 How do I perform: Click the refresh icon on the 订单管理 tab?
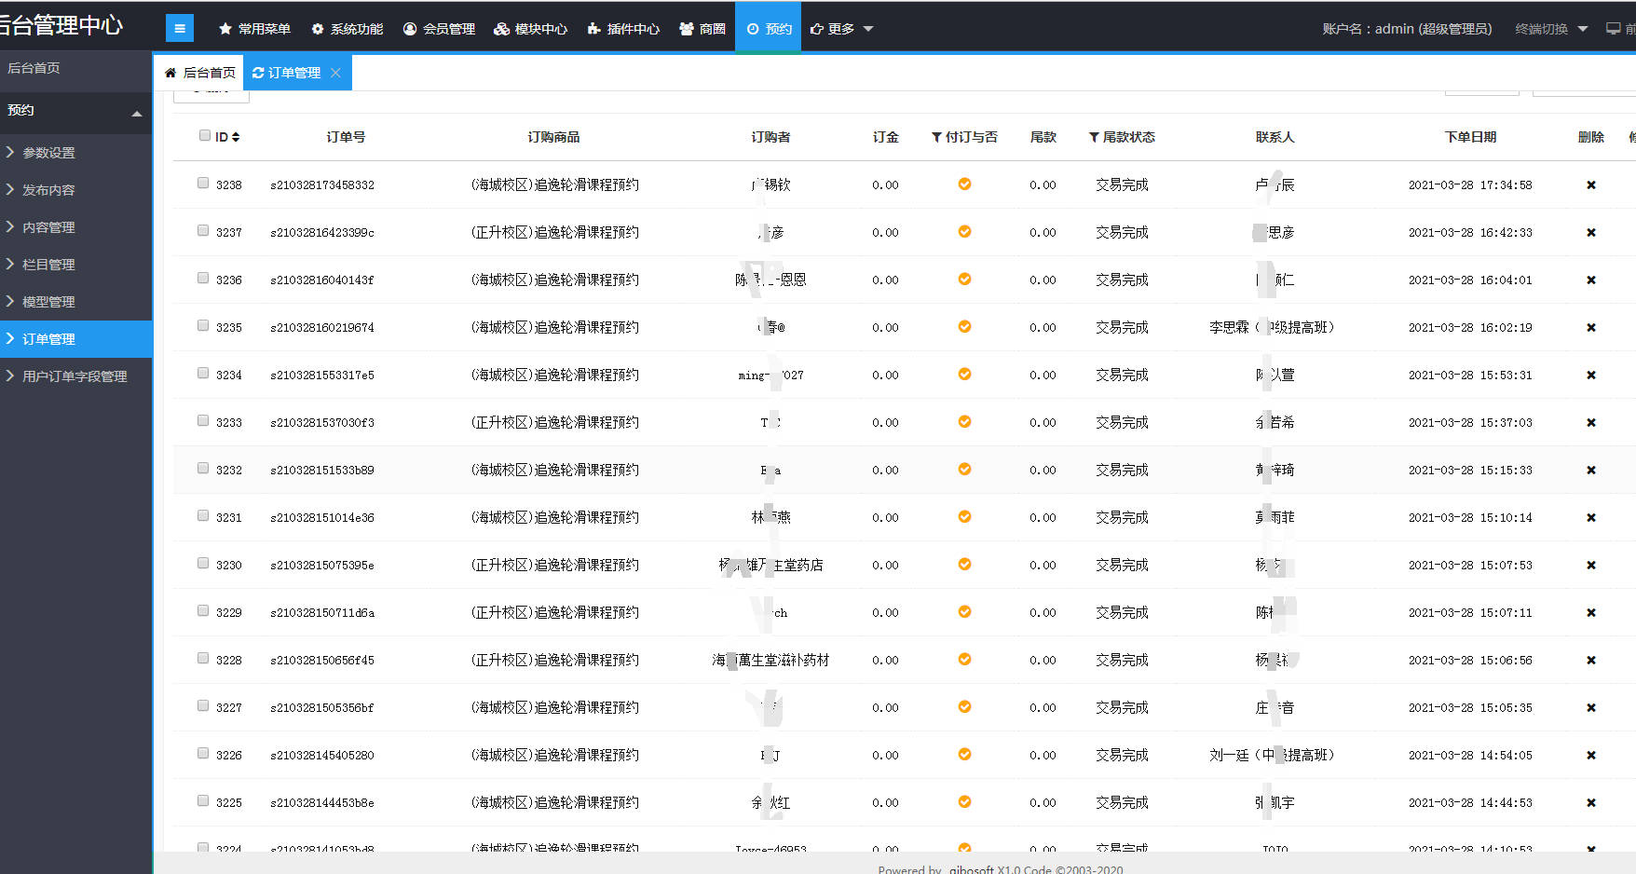click(x=258, y=73)
